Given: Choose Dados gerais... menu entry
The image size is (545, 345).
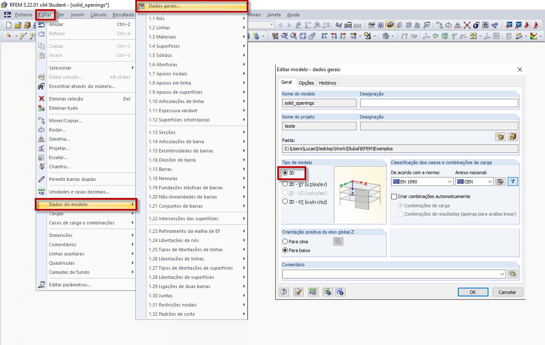Looking at the screenshot, I should tap(192, 6).
